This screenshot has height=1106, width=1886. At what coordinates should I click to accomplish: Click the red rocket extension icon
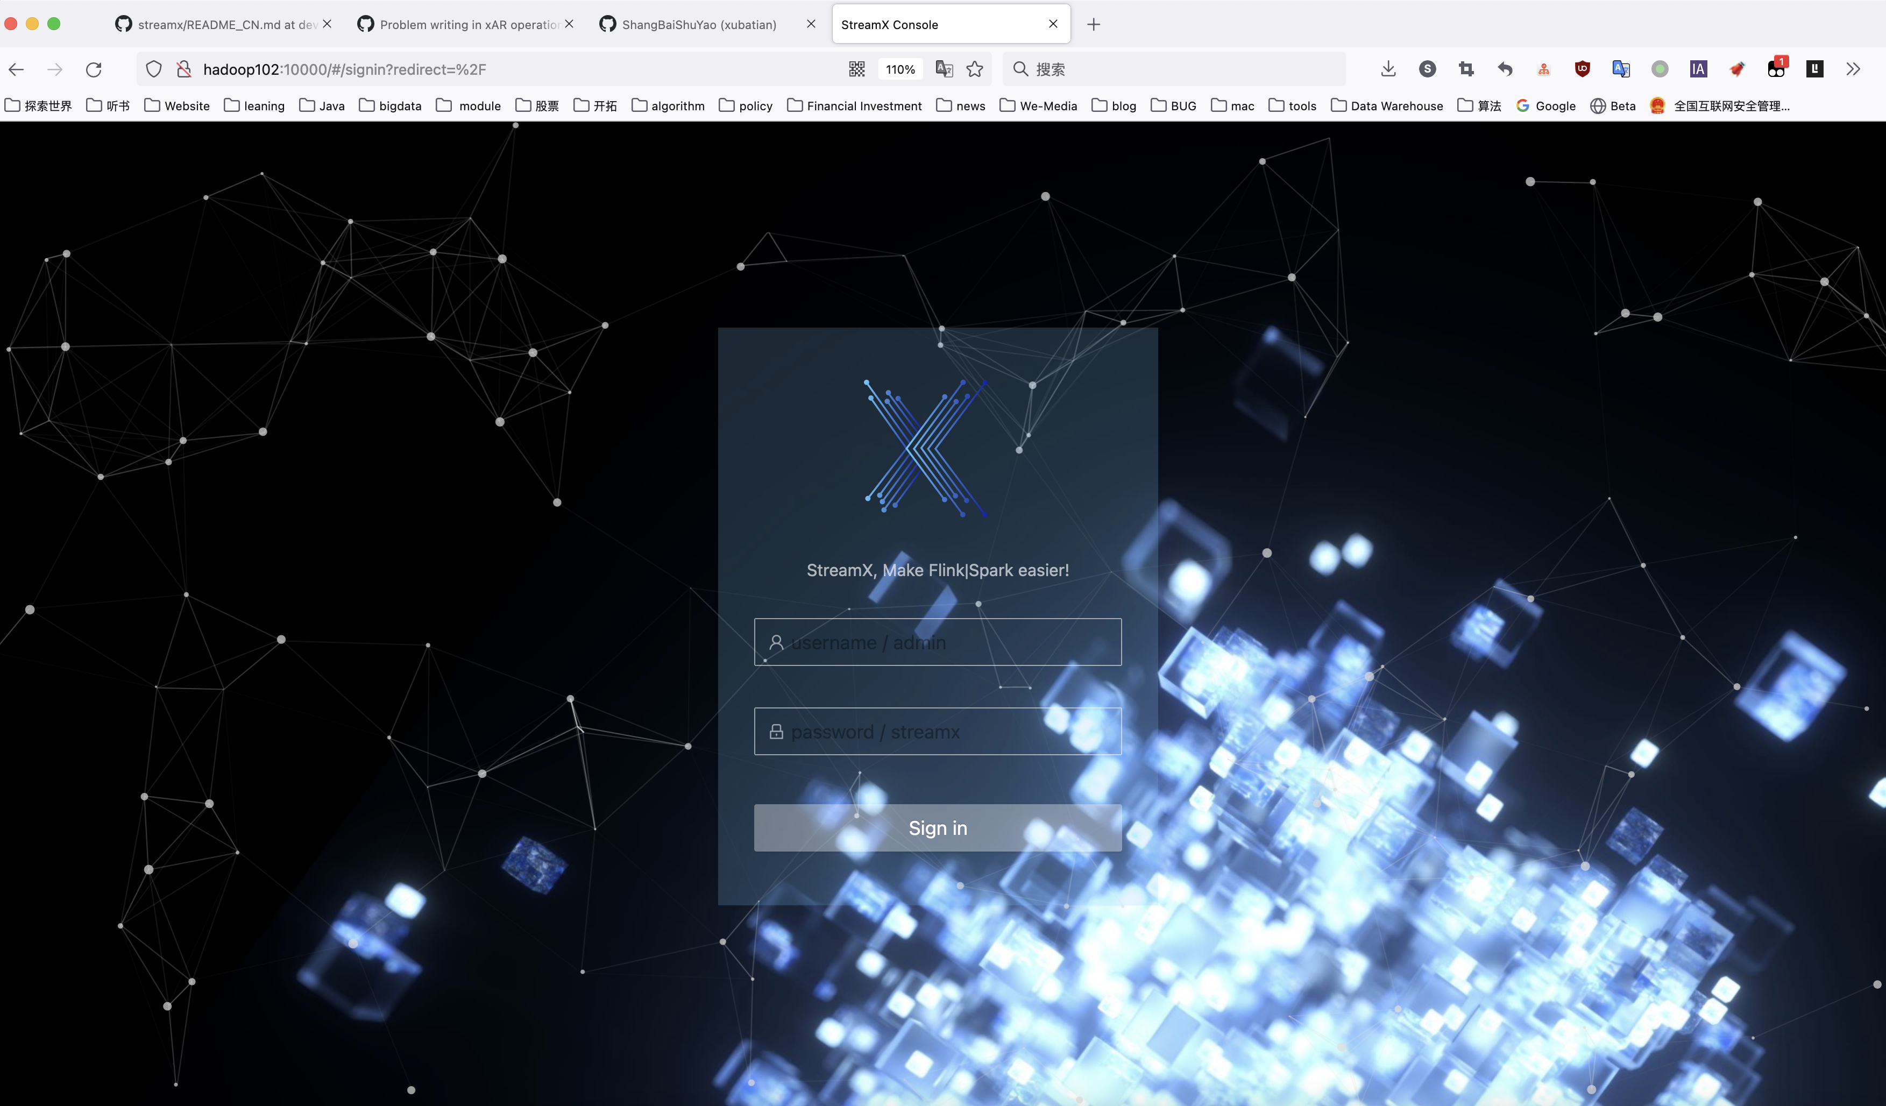[1737, 69]
